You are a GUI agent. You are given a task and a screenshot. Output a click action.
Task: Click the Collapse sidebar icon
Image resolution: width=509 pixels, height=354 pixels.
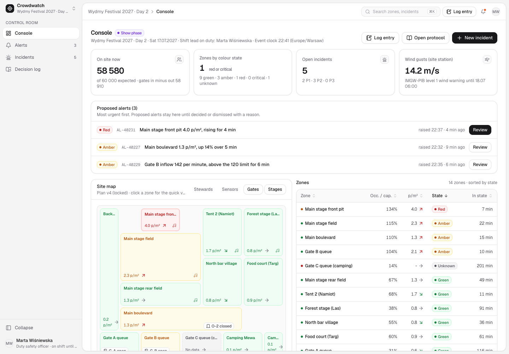tap(8, 328)
